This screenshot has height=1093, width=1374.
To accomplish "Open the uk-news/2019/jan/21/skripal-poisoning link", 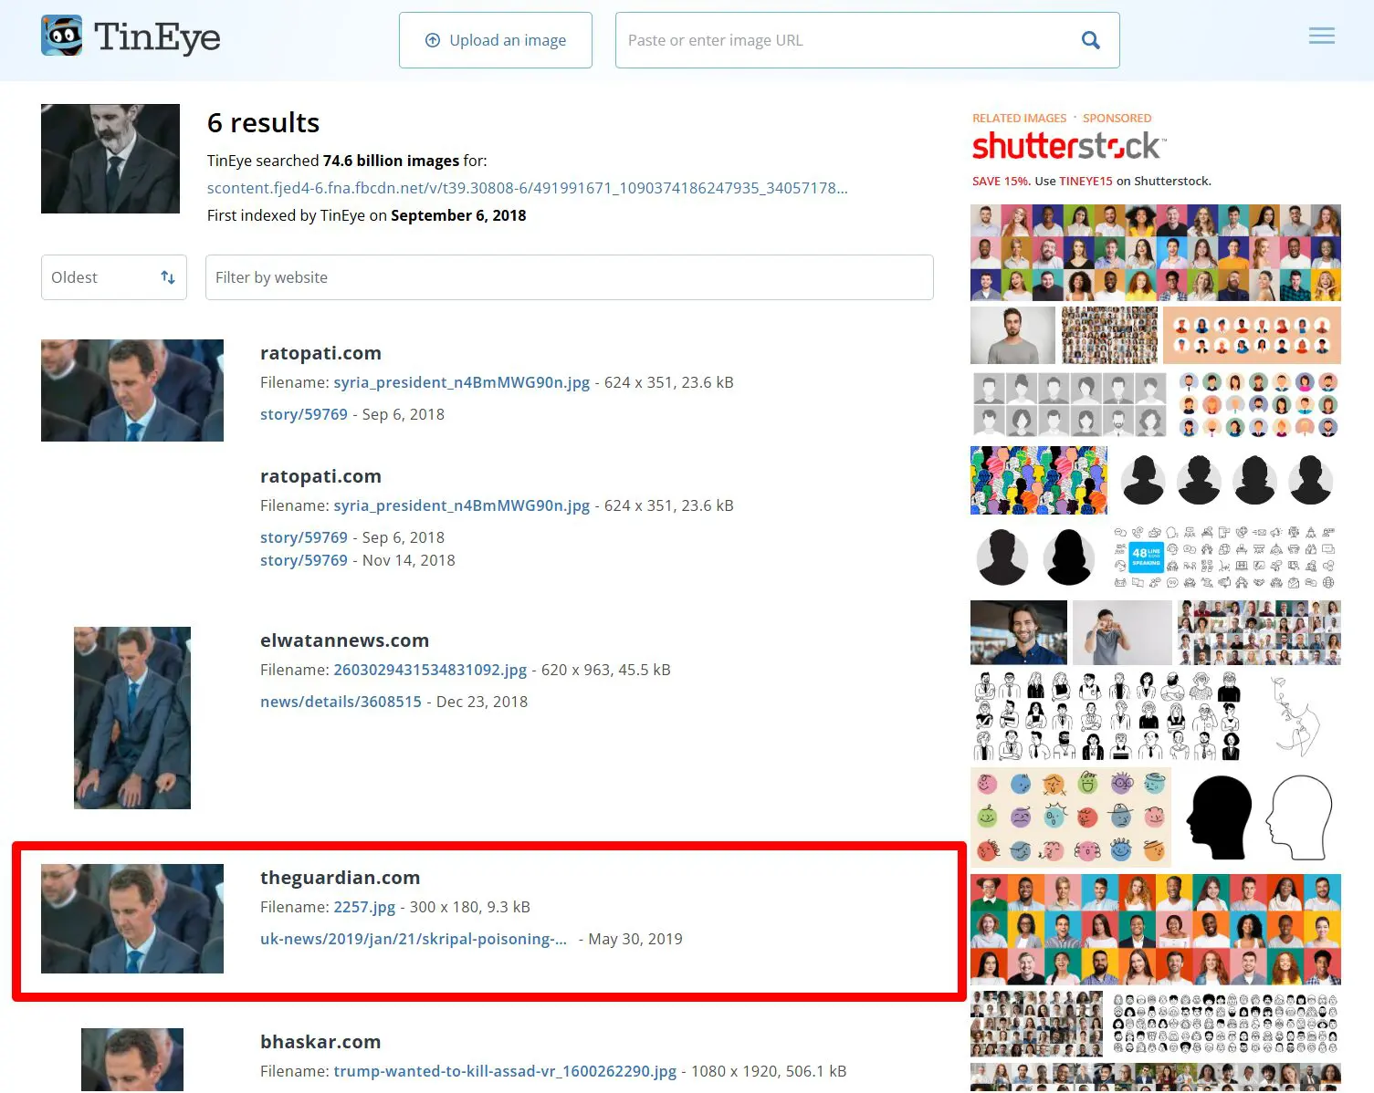I will tap(414, 939).
